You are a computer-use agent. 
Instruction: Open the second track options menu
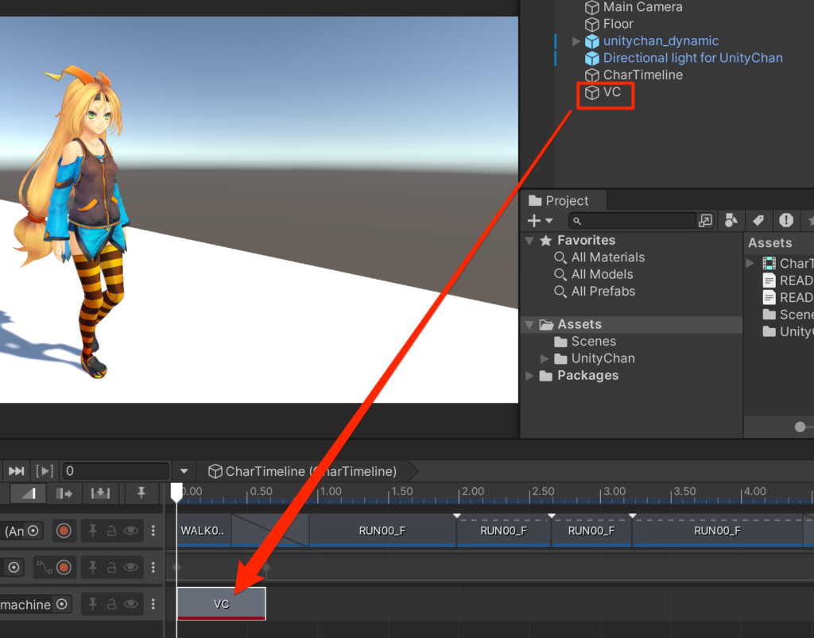coord(153,567)
